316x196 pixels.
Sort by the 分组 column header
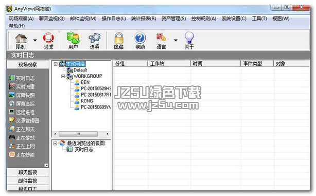(x=130, y=64)
